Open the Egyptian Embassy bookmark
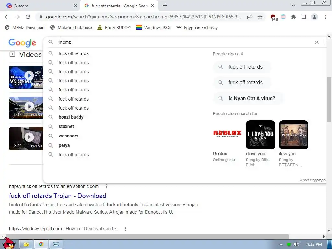Image resolution: width=332 pixels, height=249 pixels. [x=197, y=27]
